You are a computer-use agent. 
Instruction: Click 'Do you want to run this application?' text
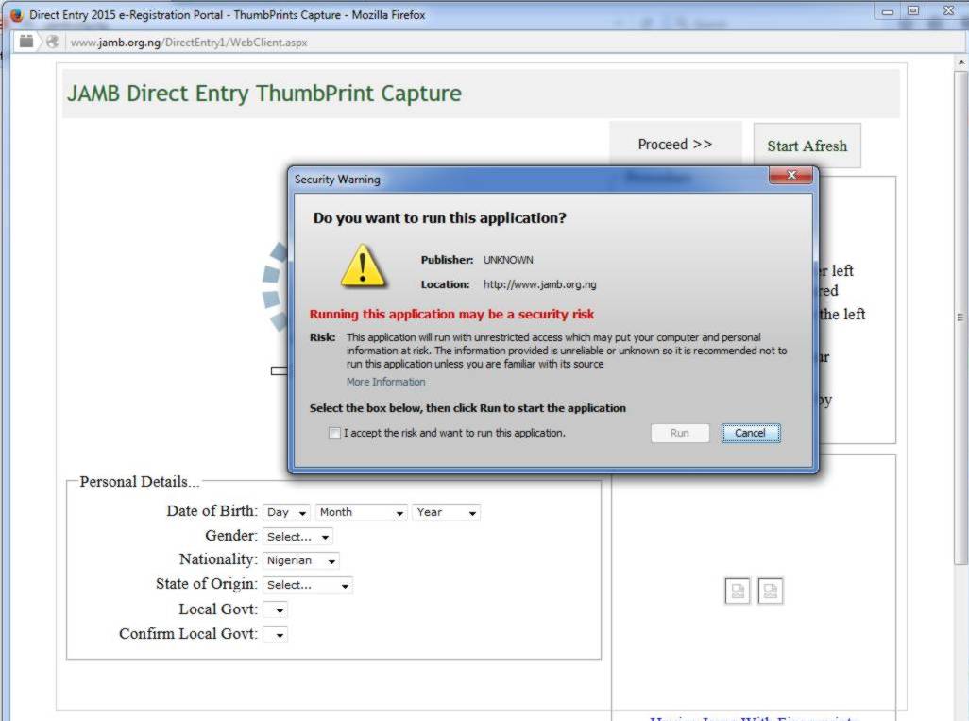[439, 218]
